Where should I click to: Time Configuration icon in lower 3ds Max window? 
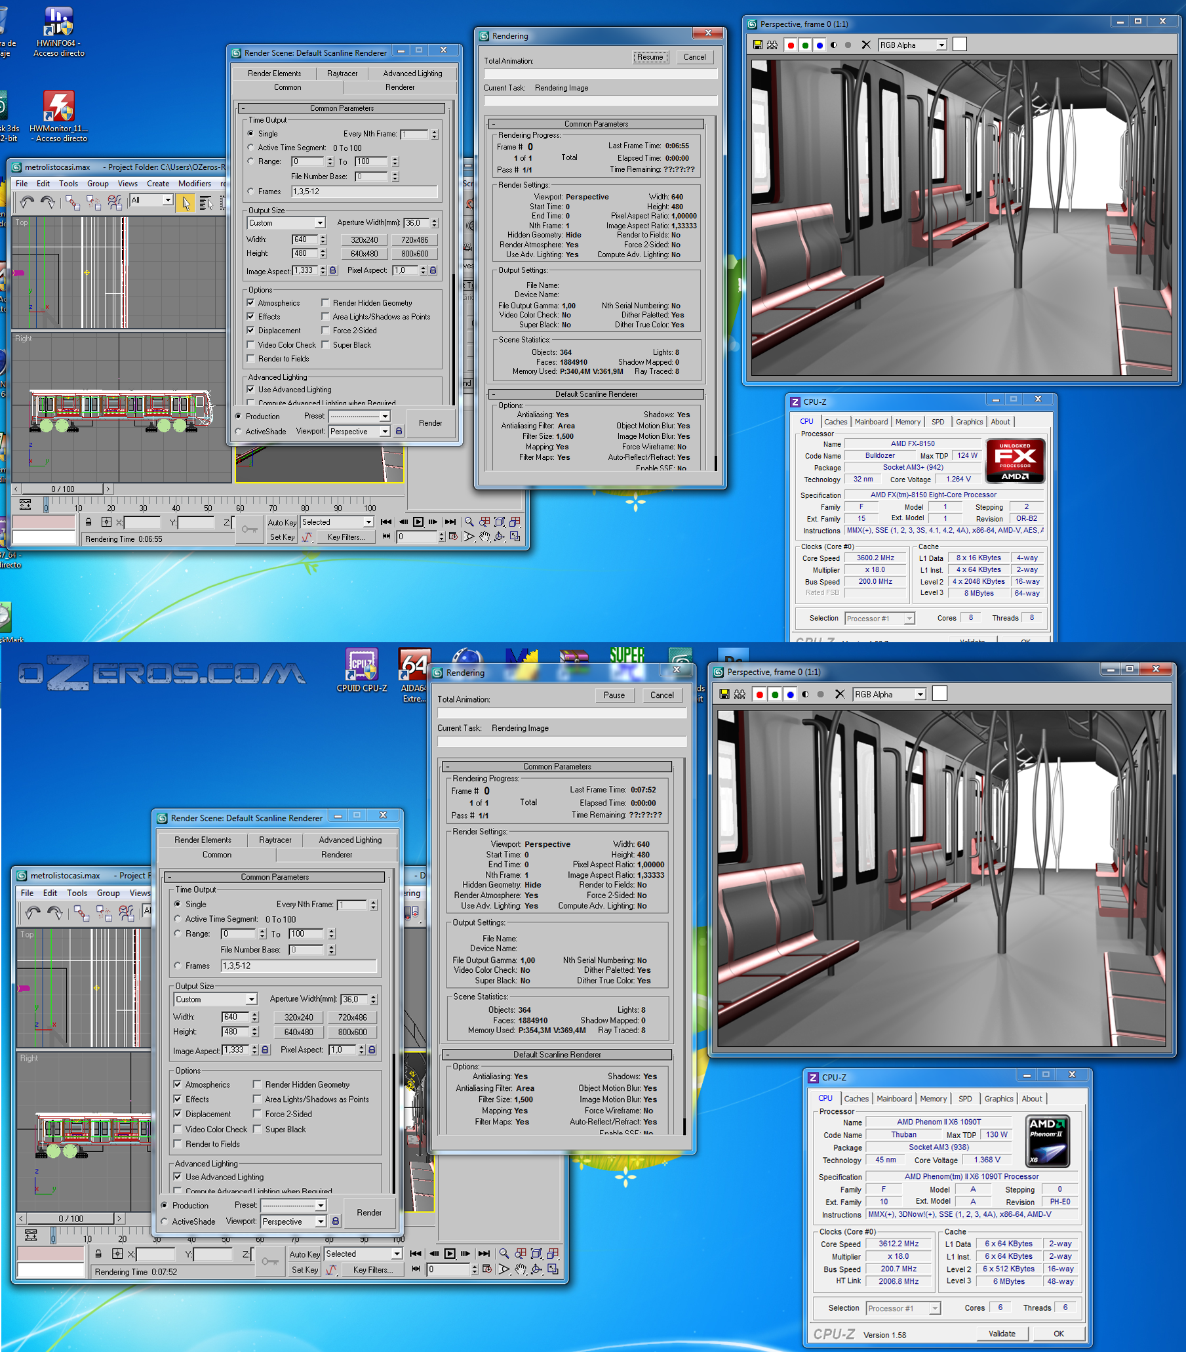(x=486, y=1269)
